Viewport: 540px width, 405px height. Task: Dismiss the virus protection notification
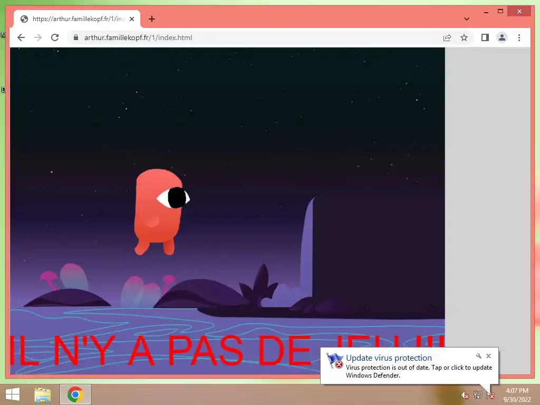tap(488, 356)
